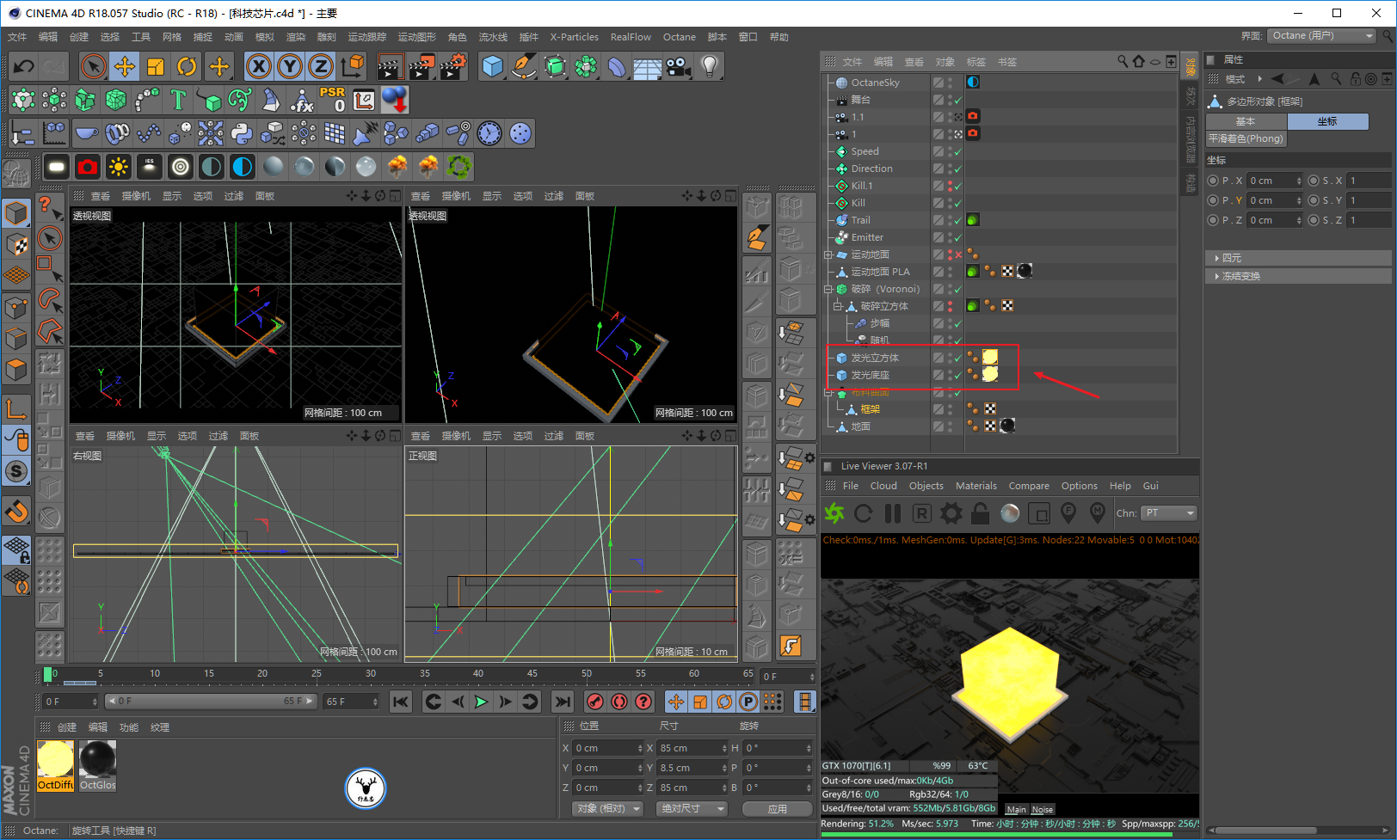Open the Materials menu in Live Viewer
This screenshot has width=1397, height=840.
pos(976,486)
